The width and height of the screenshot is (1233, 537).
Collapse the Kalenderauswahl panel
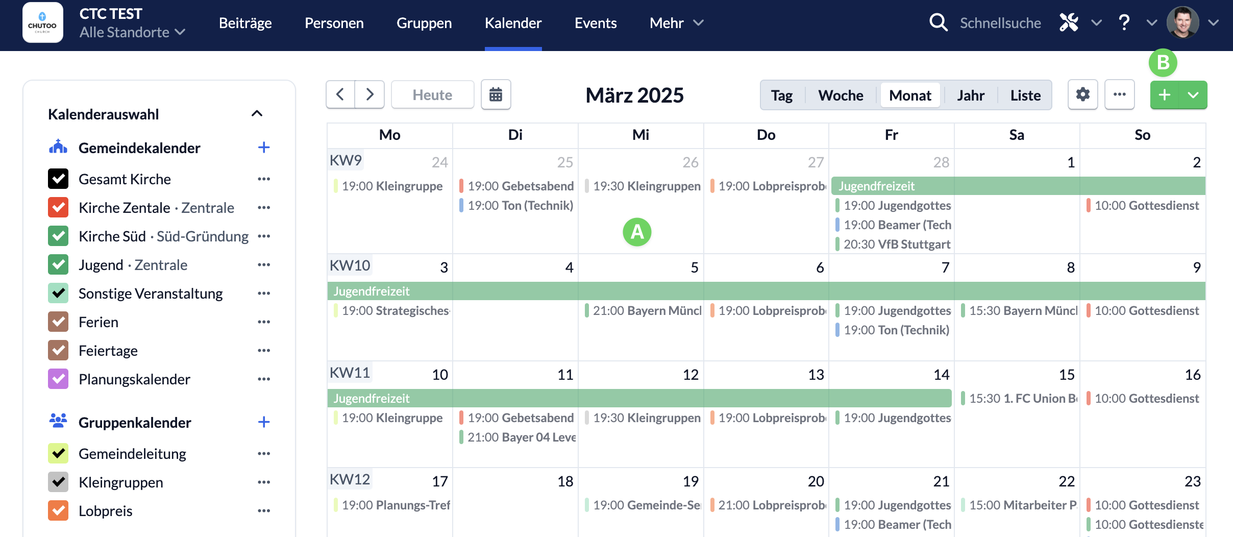pos(257,113)
